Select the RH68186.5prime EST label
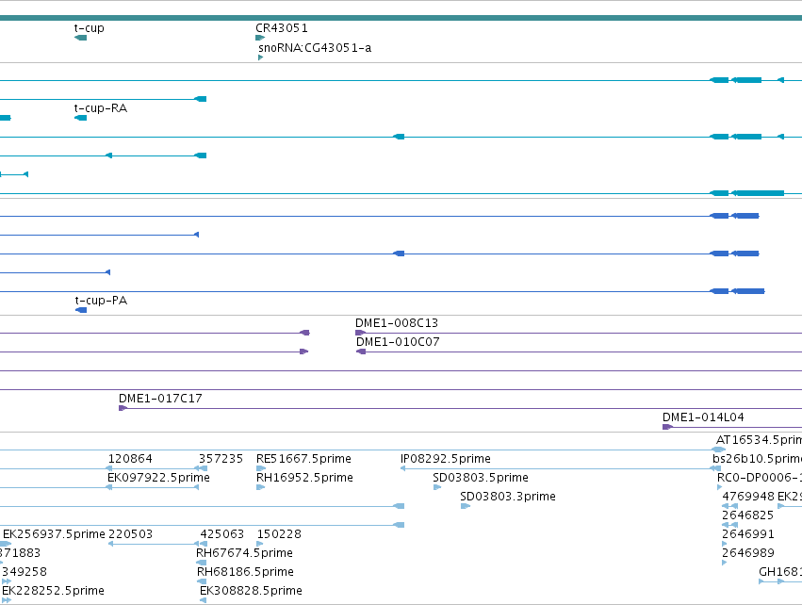 [x=246, y=572]
